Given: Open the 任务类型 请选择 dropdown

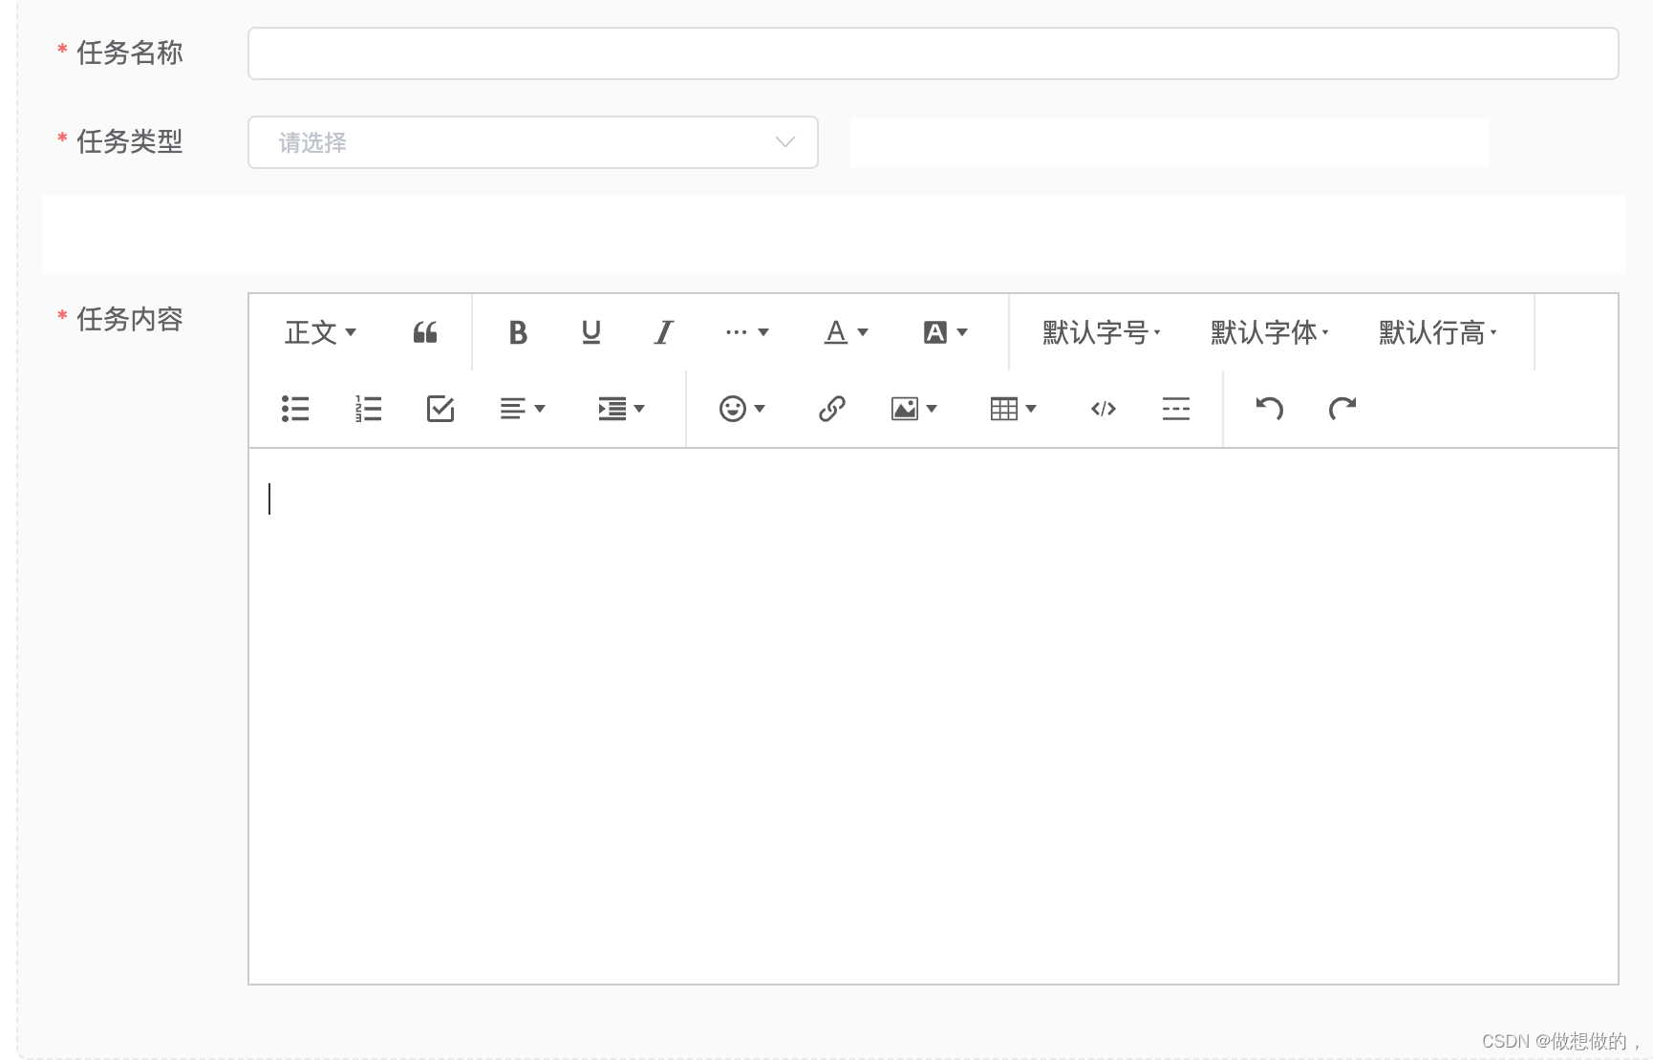Looking at the screenshot, I should [x=533, y=142].
